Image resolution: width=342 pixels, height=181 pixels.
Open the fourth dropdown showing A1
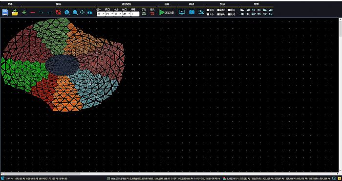pos(127,14)
